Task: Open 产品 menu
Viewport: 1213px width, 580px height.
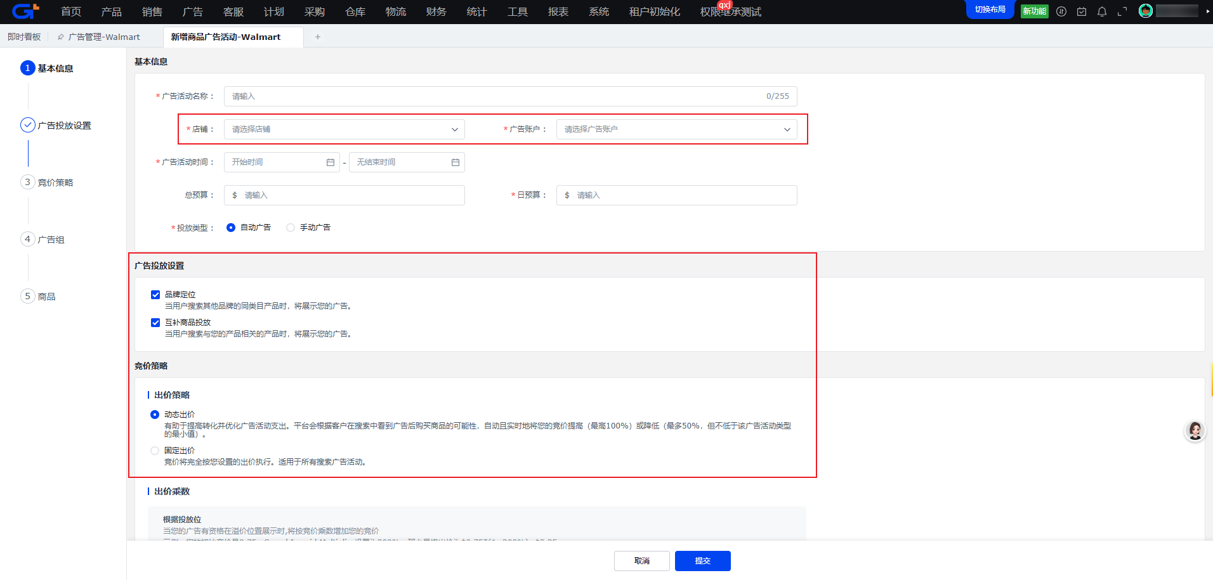Action: pyautogui.click(x=112, y=11)
